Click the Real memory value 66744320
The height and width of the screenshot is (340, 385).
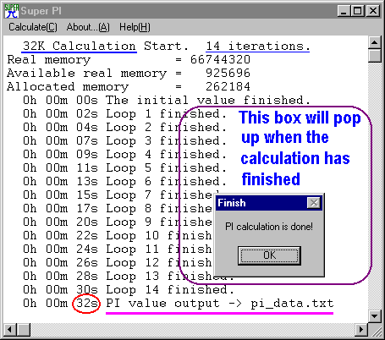pyautogui.click(x=220, y=59)
